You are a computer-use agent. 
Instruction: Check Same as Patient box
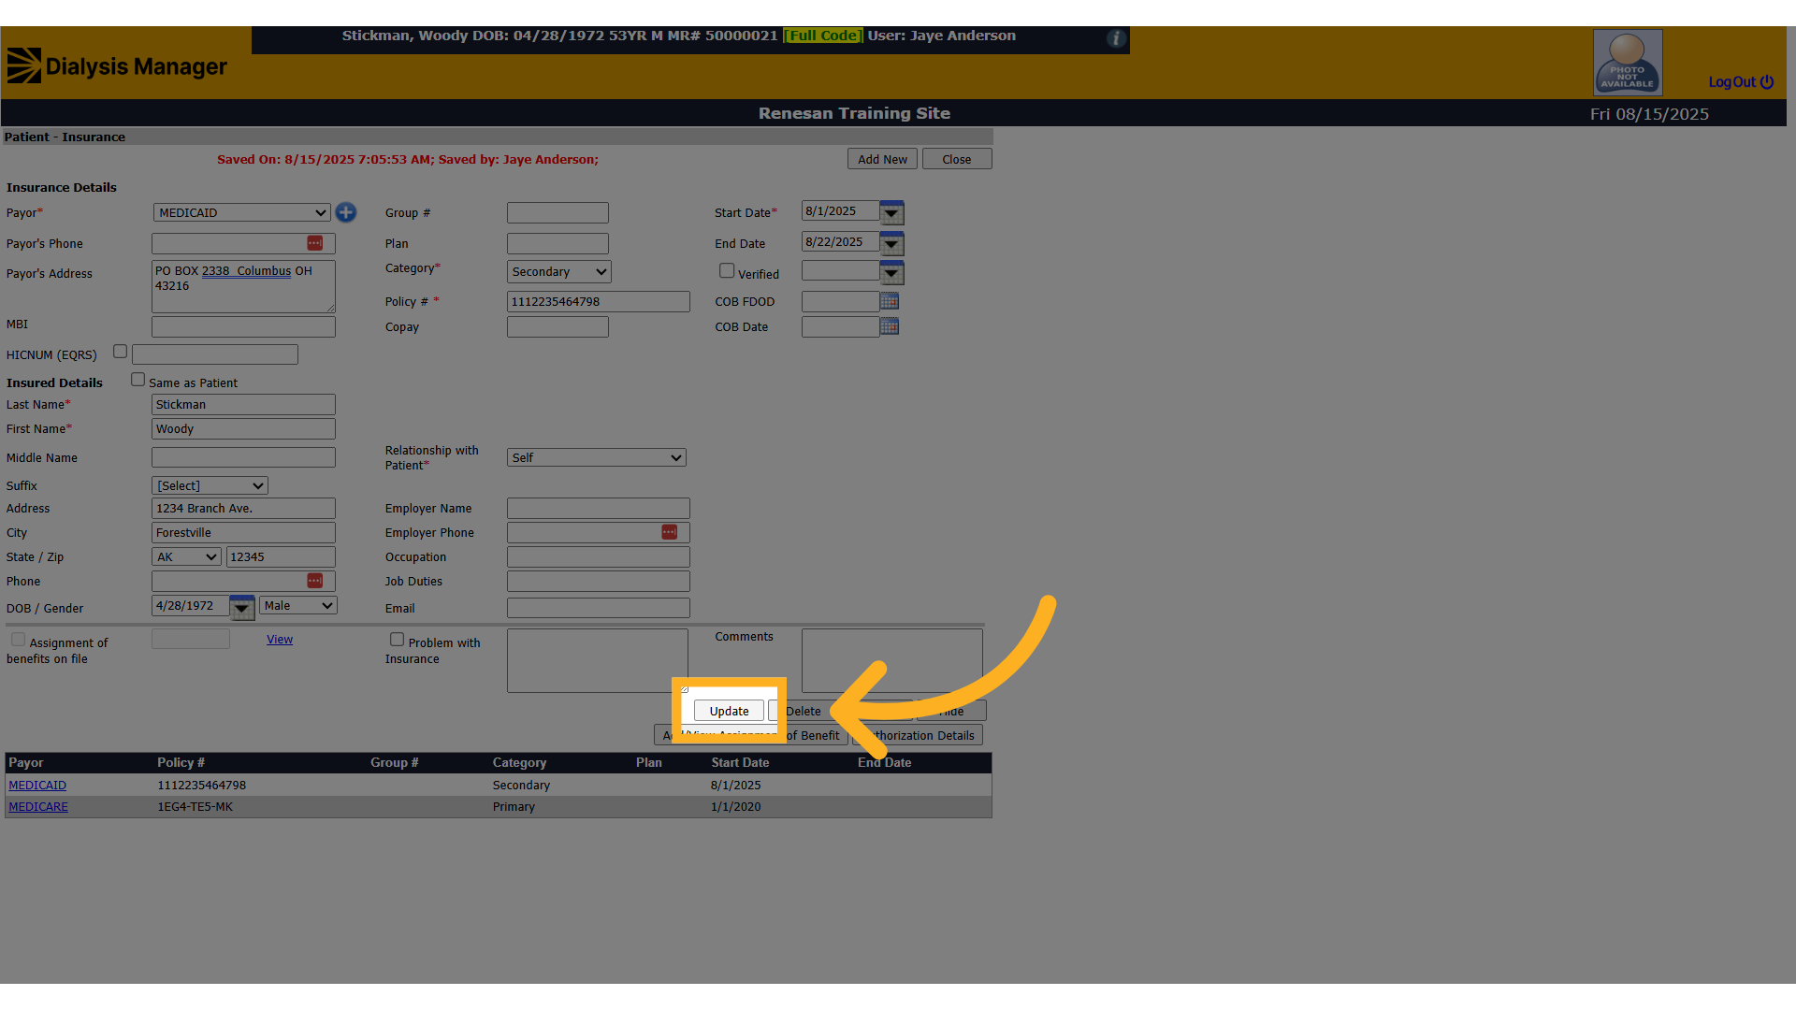point(138,380)
